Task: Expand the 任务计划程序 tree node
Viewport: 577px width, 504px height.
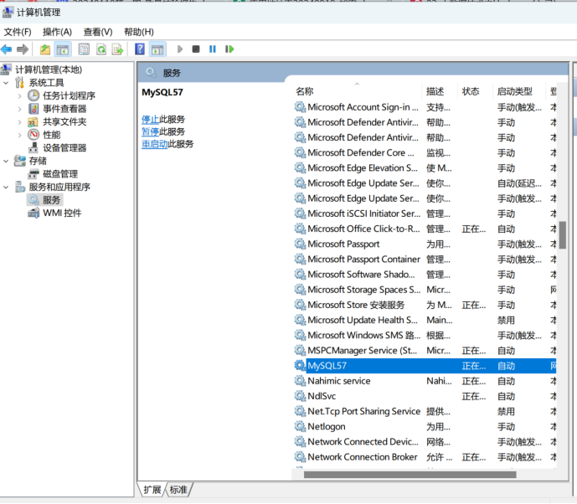Action: point(20,95)
